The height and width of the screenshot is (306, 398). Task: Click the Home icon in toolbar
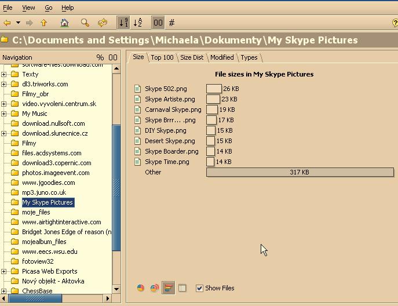[64, 23]
